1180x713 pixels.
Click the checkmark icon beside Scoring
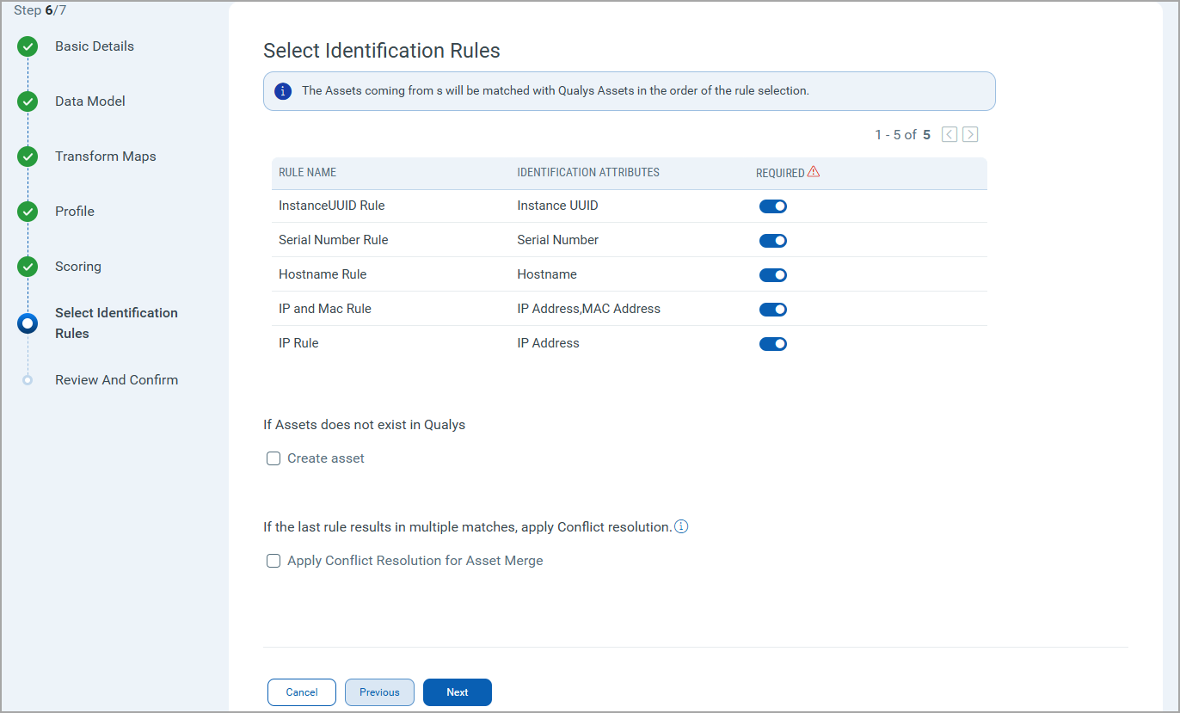(27, 266)
